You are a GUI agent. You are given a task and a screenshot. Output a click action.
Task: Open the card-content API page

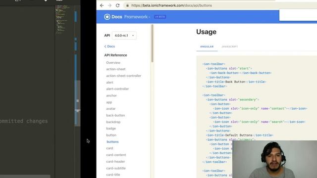click(116, 155)
